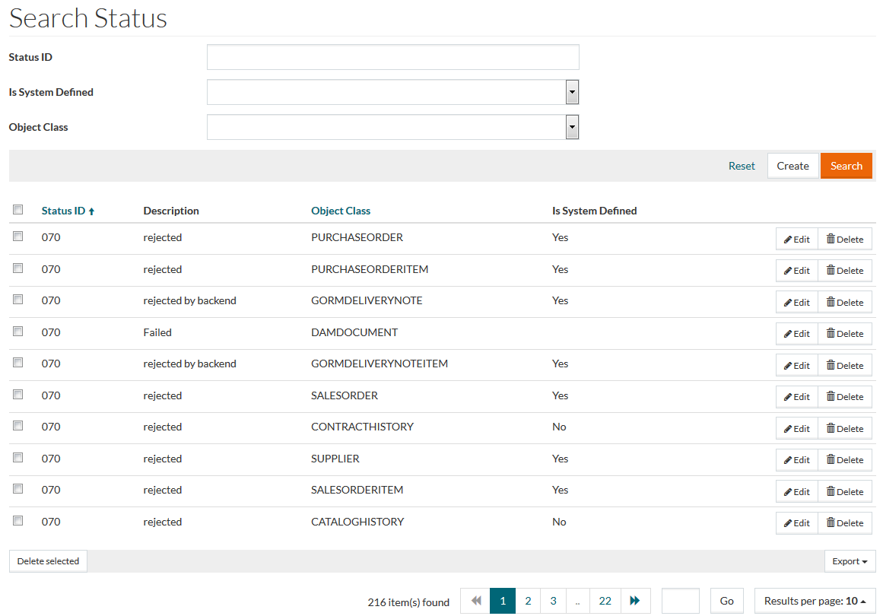This screenshot has width=883, height=616.
Task: Delete the GORMDELIVERYNOTE status entry
Action: point(844,302)
